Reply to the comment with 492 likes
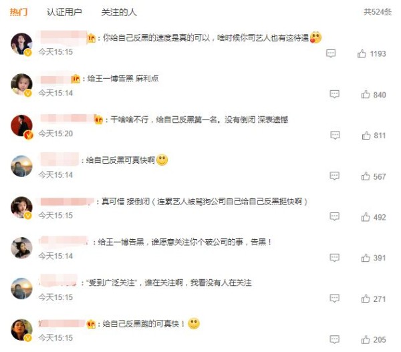 point(335,217)
